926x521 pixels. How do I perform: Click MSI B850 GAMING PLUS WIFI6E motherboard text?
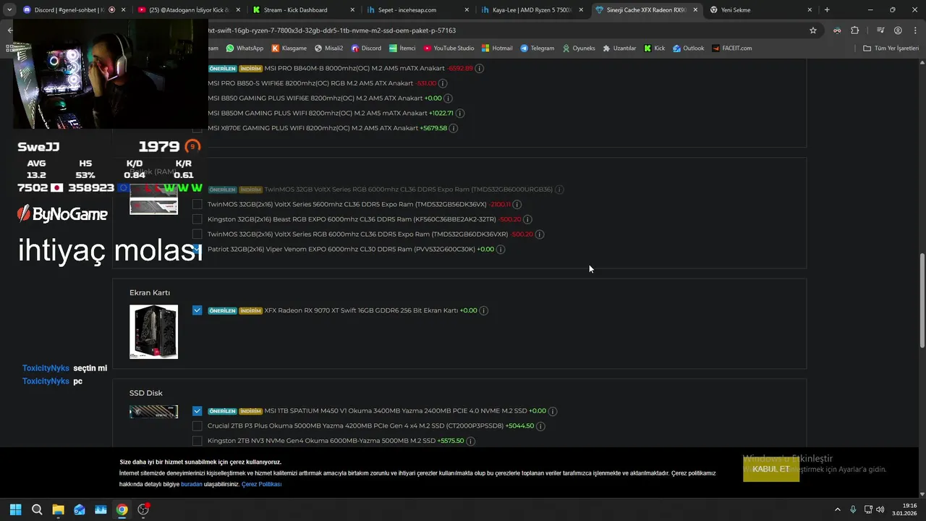pyautogui.click(x=315, y=98)
